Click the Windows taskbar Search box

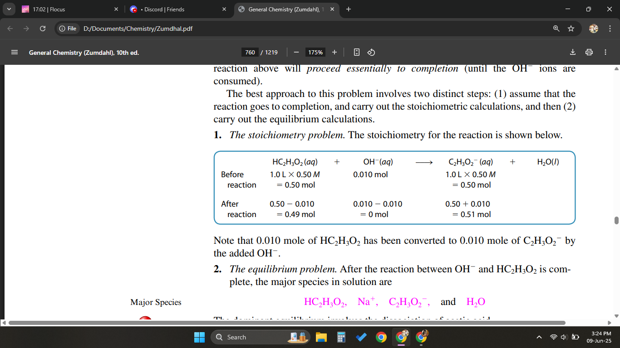pos(260,337)
